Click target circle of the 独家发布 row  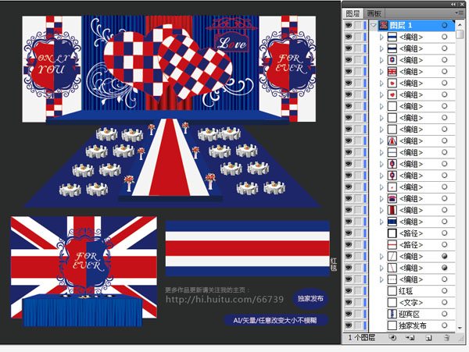445,325
